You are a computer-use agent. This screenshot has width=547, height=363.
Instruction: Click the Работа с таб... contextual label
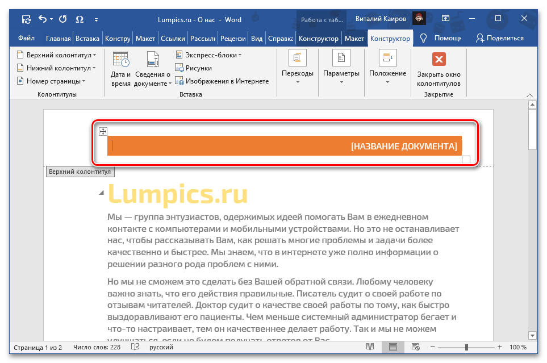click(322, 20)
